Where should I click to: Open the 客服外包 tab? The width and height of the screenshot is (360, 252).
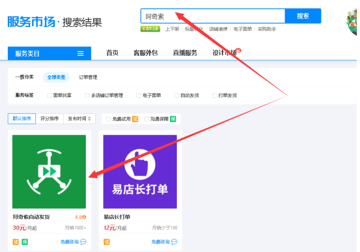coord(146,53)
